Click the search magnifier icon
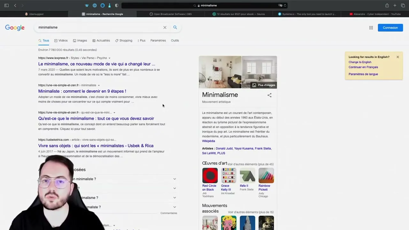Image resolution: width=409 pixels, height=230 pixels. click(175, 27)
